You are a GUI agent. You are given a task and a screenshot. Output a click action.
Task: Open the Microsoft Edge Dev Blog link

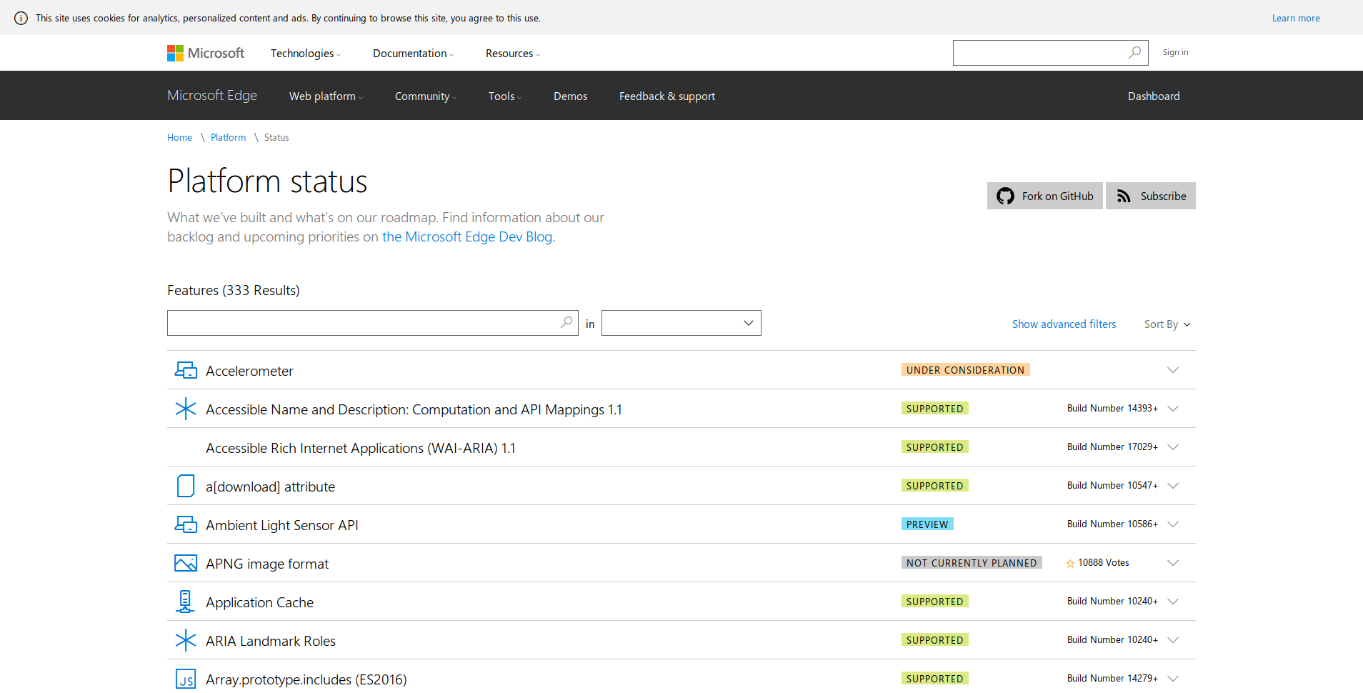tap(467, 236)
